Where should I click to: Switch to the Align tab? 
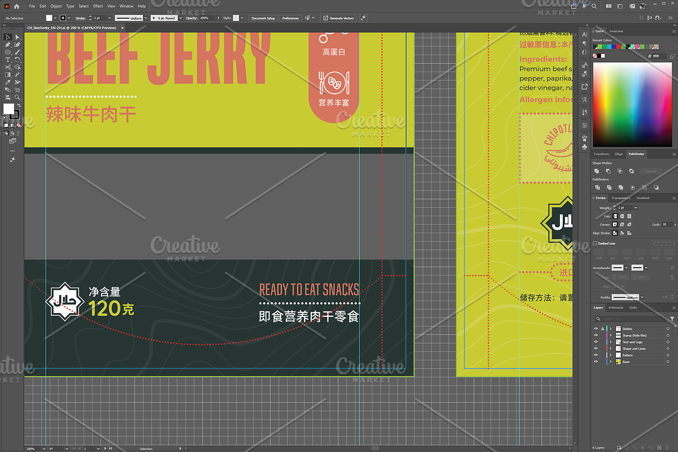(619, 154)
